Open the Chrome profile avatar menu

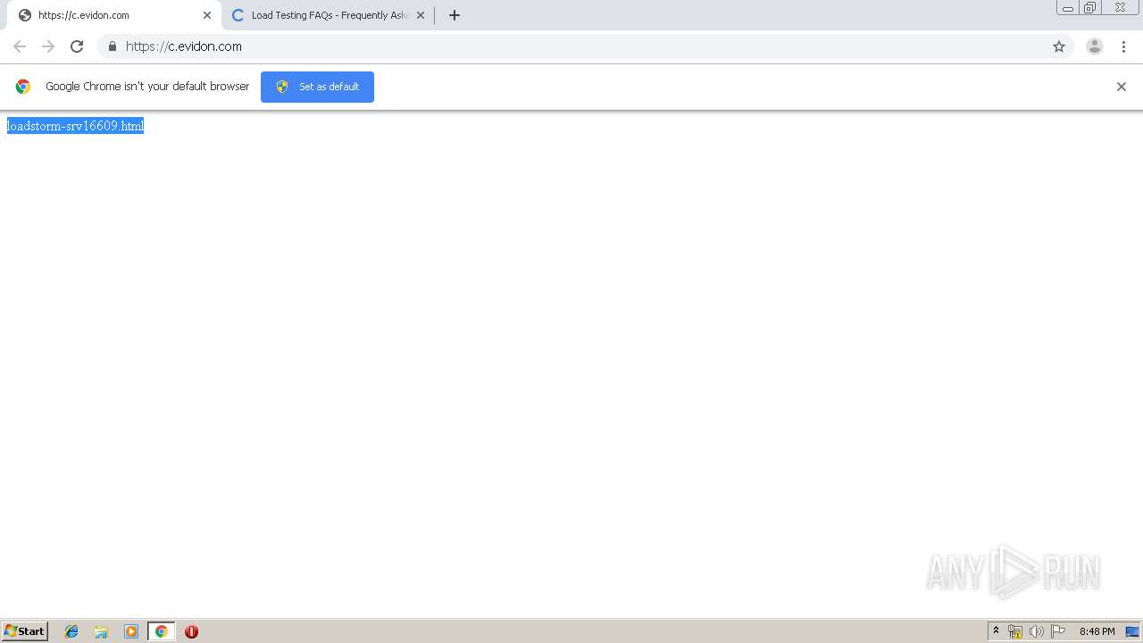1095,46
